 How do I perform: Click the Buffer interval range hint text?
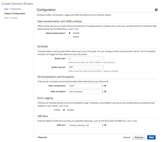[x=93, y=71]
